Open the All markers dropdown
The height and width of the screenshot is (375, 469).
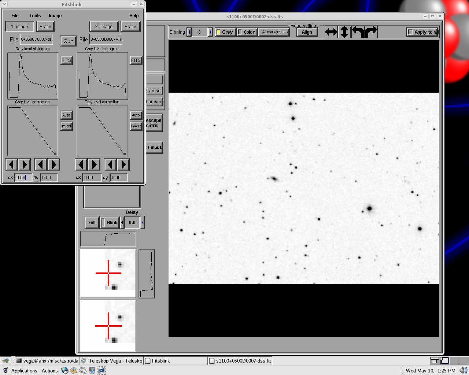pyautogui.click(x=274, y=32)
